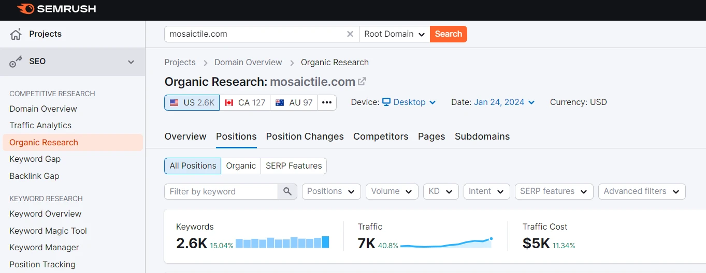Click the orange Search button
The image size is (706, 273).
coord(449,34)
